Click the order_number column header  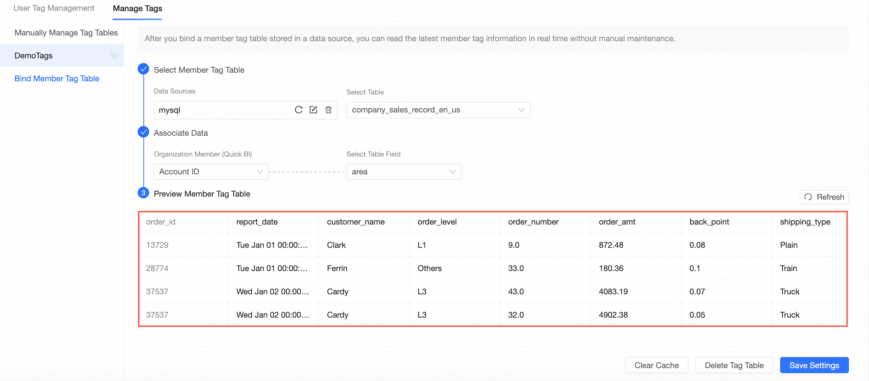(533, 222)
